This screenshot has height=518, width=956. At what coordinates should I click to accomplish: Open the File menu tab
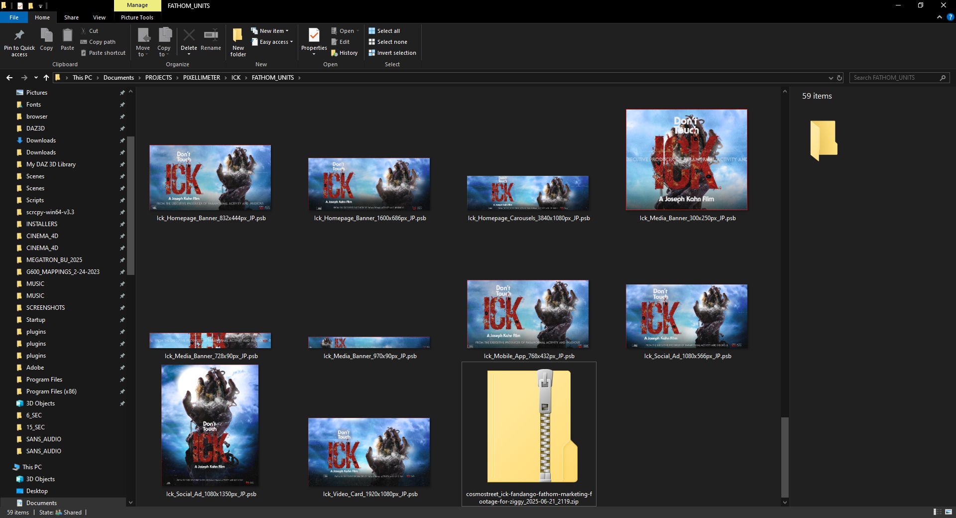(x=14, y=17)
